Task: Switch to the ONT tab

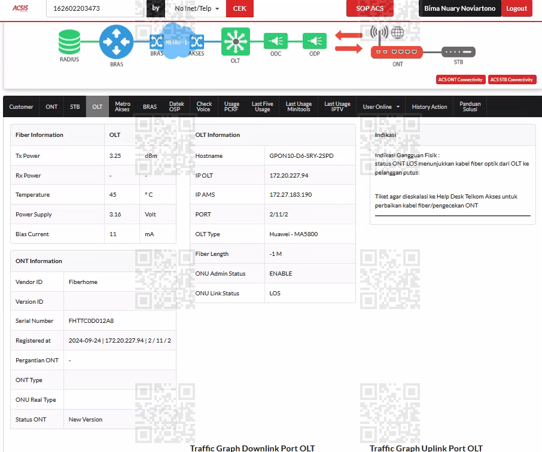Action: point(51,107)
